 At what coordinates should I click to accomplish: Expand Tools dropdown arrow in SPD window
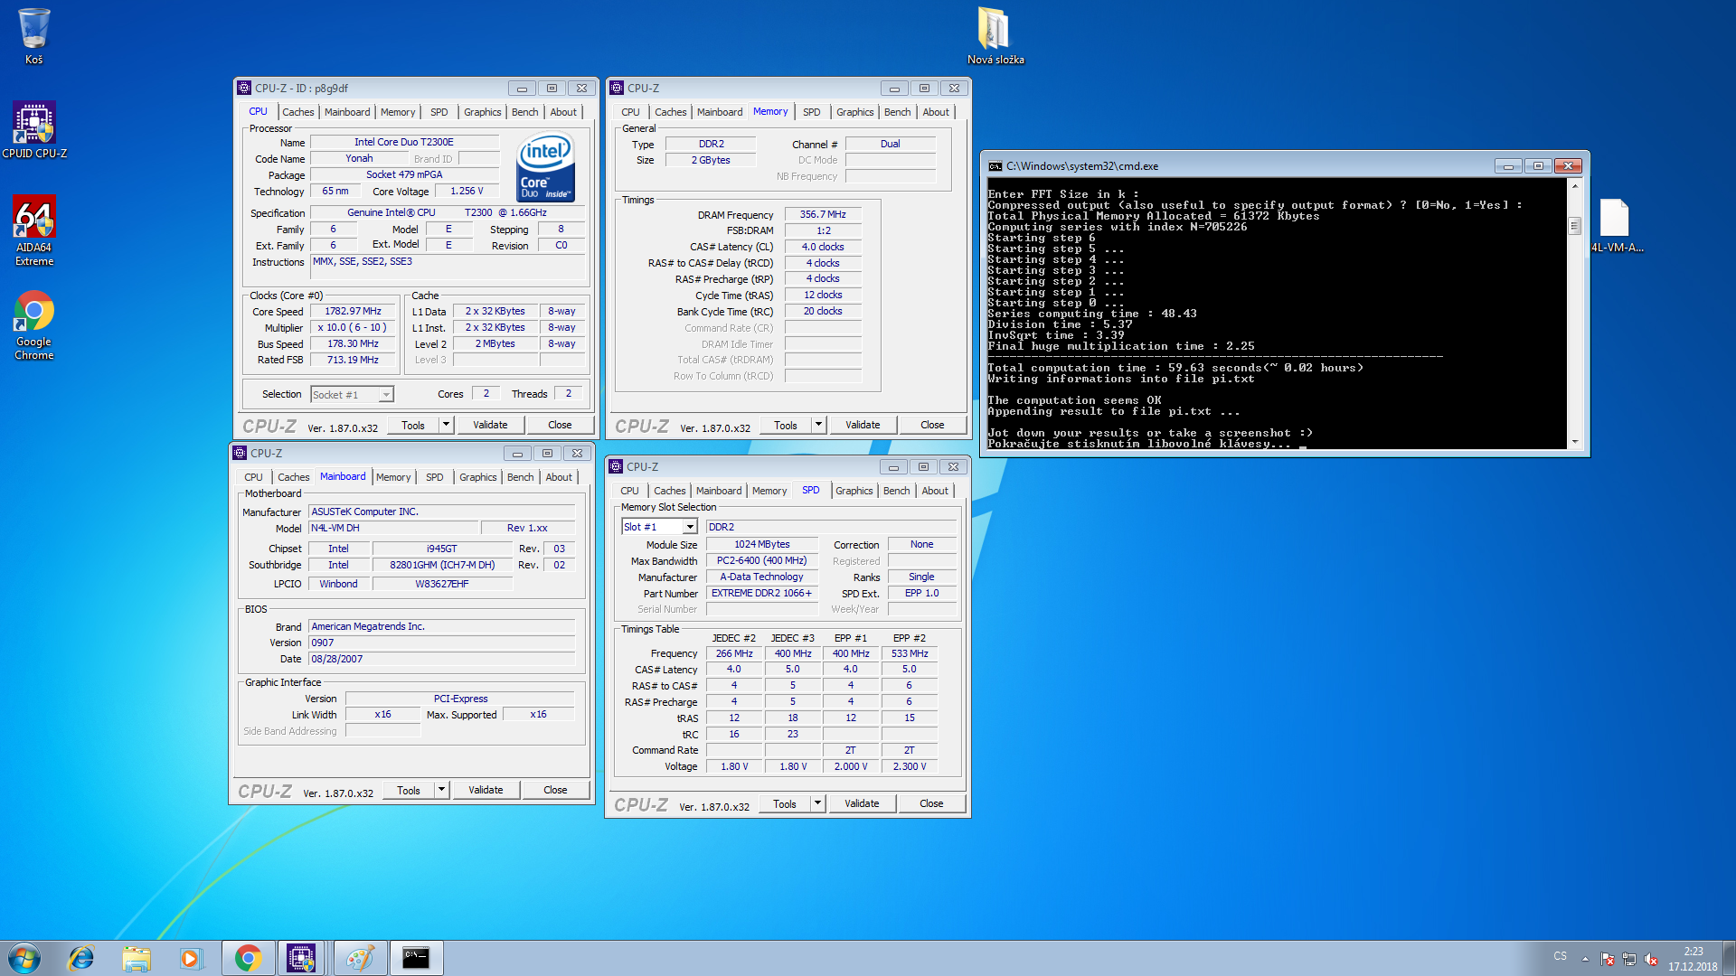click(817, 803)
